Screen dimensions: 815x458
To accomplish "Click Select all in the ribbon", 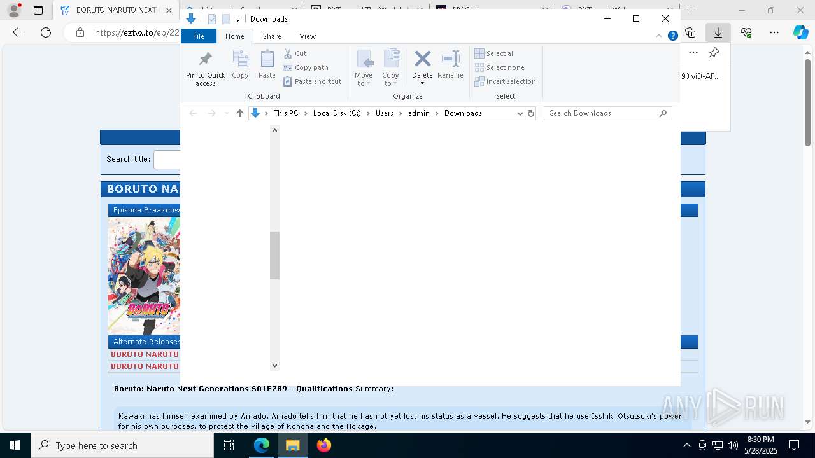I will click(x=495, y=53).
